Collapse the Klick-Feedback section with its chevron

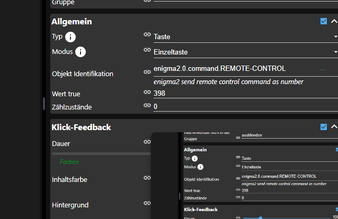pyautogui.click(x=334, y=127)
